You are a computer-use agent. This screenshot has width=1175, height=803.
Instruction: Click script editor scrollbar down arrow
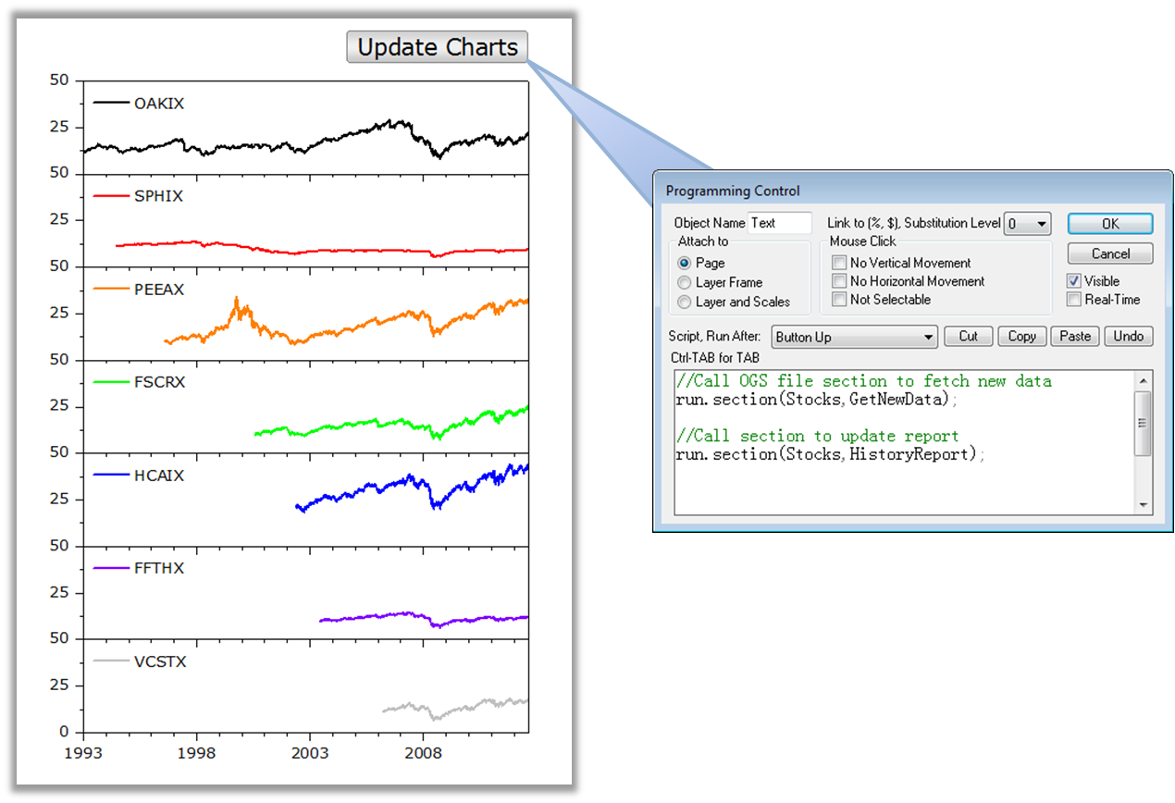click(x=1144, y=505)
